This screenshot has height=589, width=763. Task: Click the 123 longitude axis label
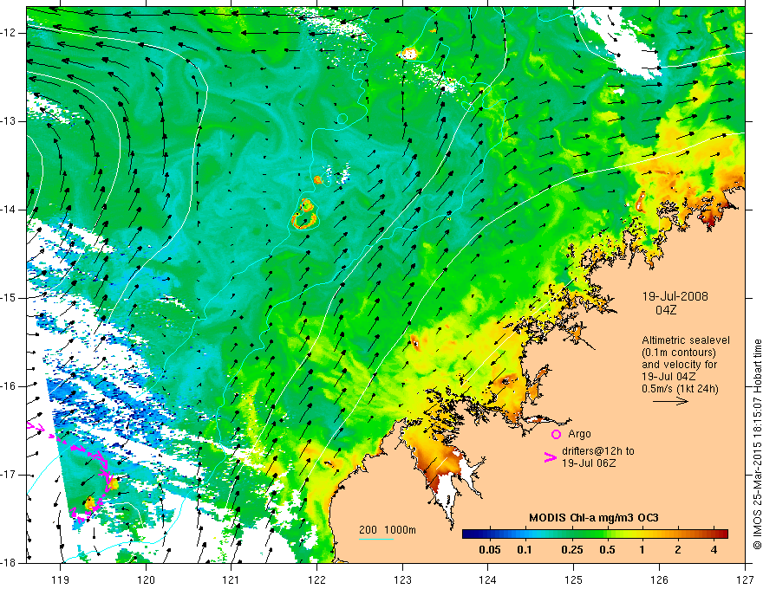(x=402, y=579)
